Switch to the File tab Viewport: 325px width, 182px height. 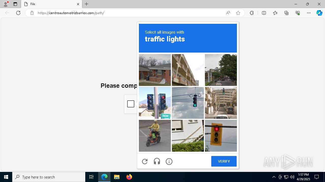[52, 4]
